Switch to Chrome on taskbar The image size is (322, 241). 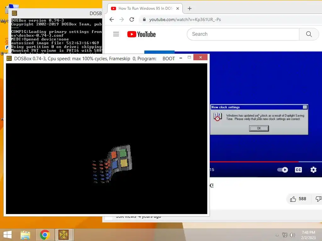[x=45, y=235]
